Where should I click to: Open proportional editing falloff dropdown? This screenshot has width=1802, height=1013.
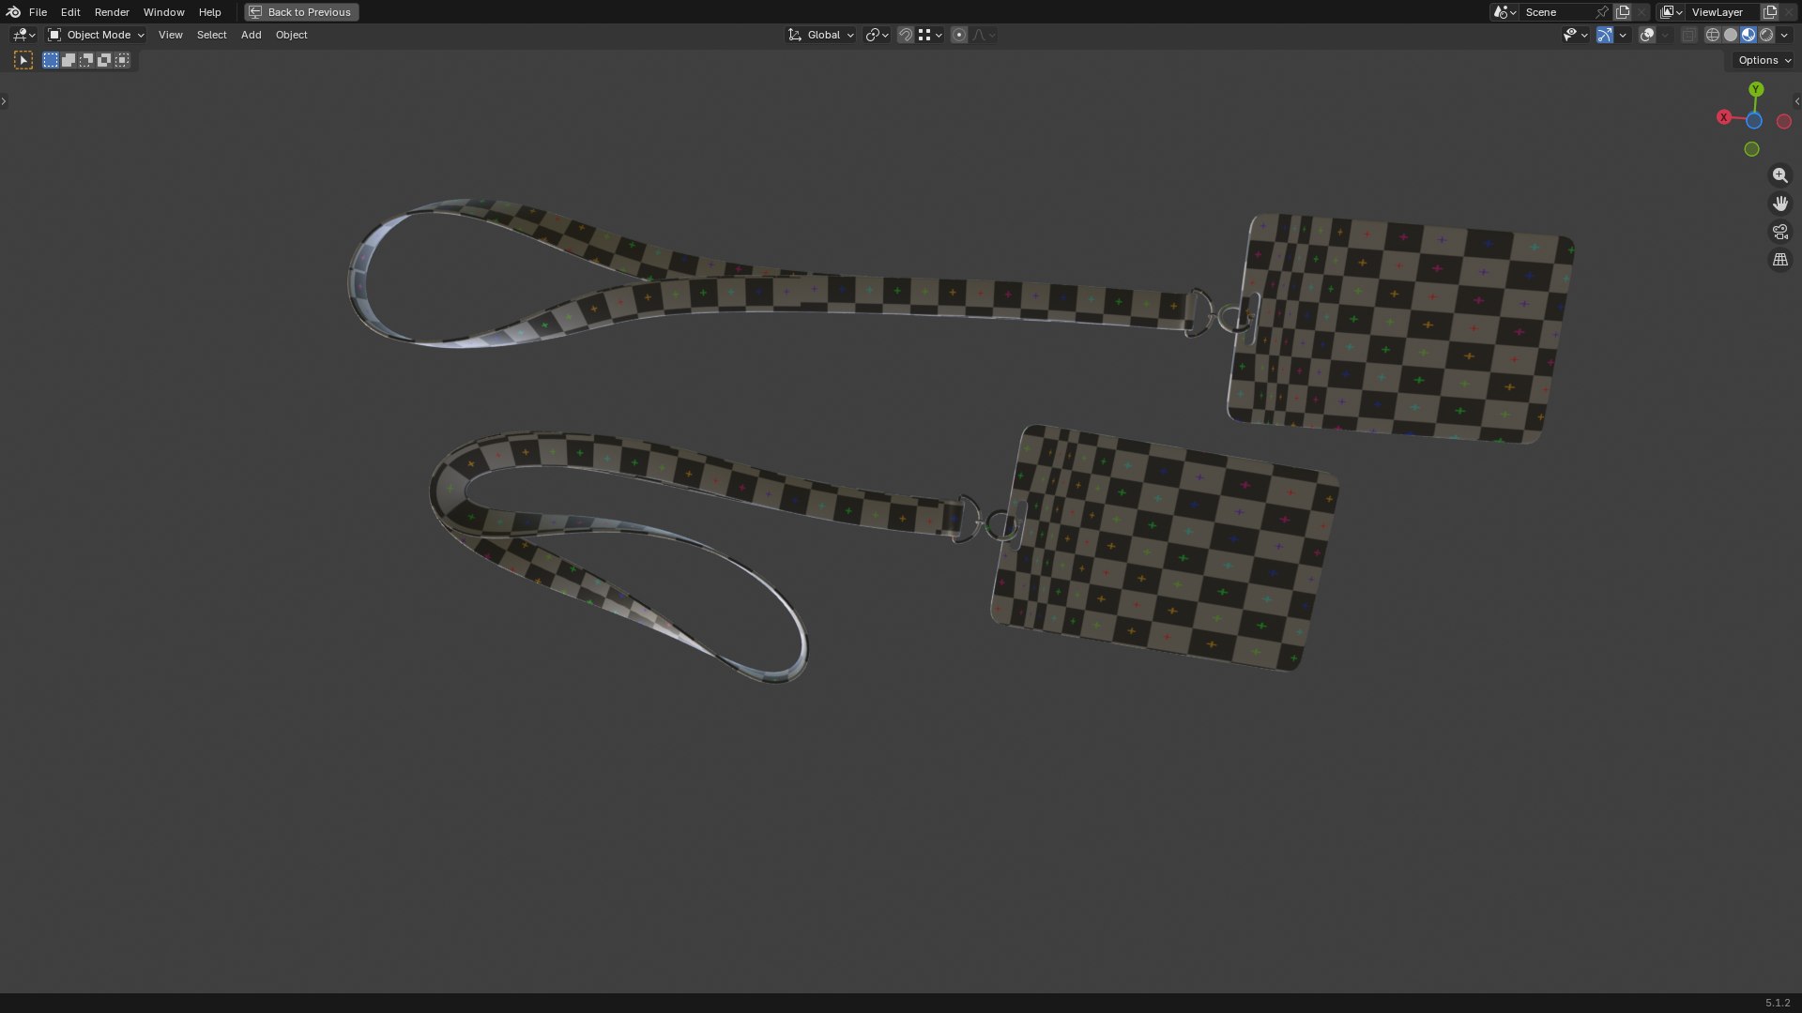point(984,35)
